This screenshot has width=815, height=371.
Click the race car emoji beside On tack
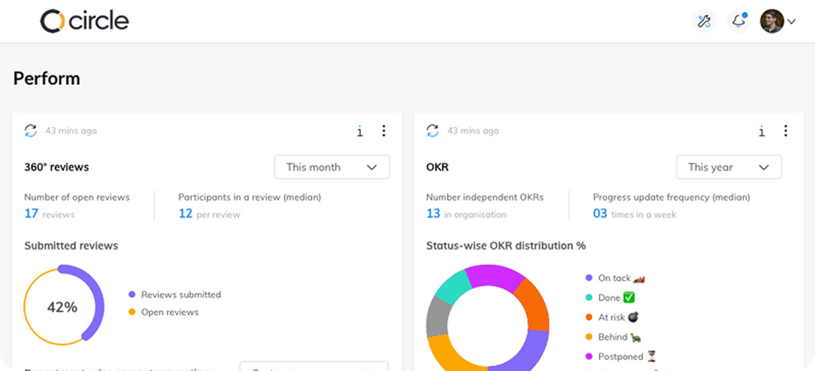(x=639, y=278)
